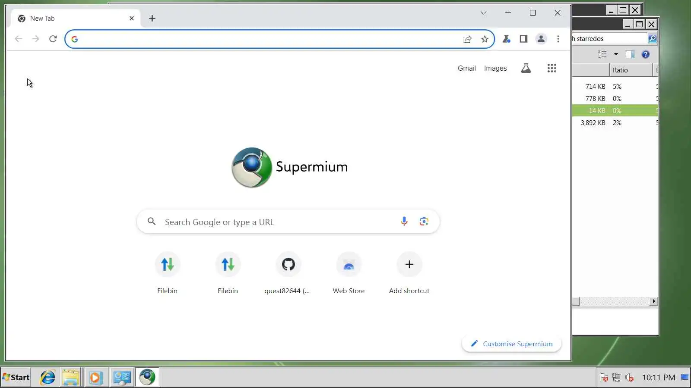Open the volume icon in the tray

click(x=630, y=378)
